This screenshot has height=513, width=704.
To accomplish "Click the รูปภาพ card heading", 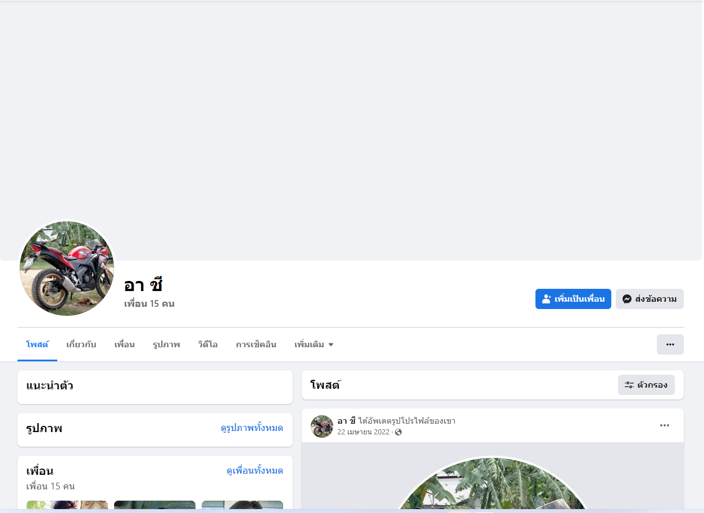I will pyautogui.click(x=44, y=429).
